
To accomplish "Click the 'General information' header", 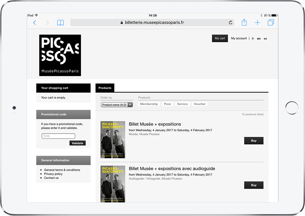I will 63,161.
